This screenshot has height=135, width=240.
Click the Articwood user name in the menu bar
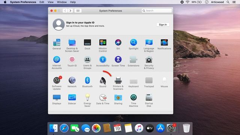pos(217,2)
